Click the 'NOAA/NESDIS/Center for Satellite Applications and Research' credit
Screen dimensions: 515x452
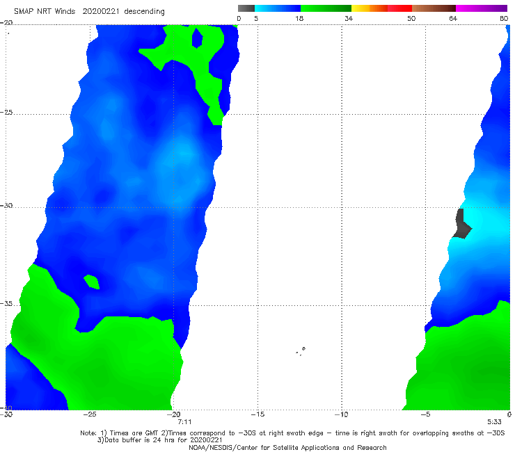(287, 447)
